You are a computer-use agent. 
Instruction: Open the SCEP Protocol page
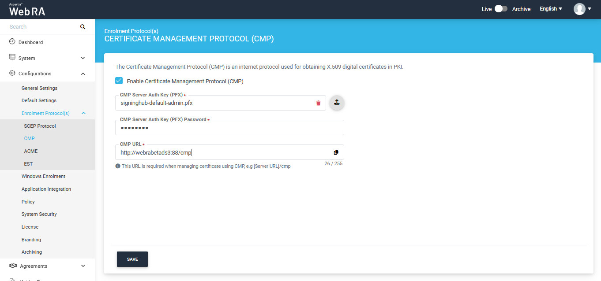coord(40,126)
